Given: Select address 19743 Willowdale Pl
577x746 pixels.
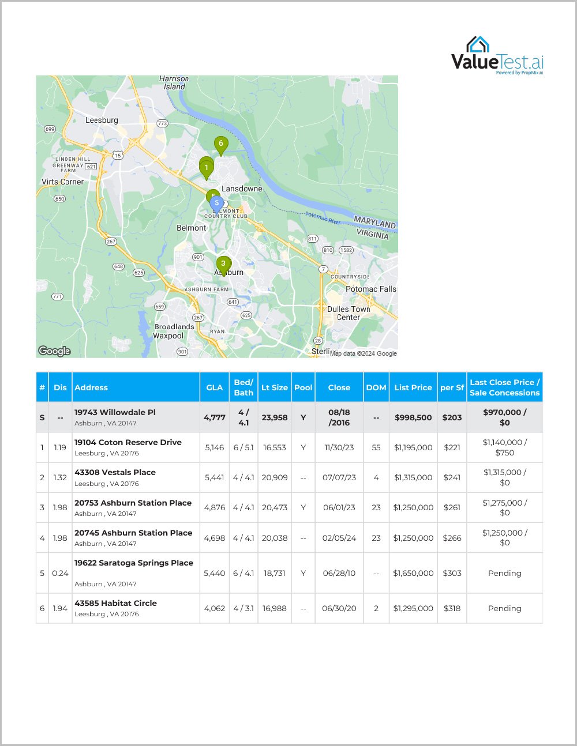Looking at the screenshot, I should (115, 412).
